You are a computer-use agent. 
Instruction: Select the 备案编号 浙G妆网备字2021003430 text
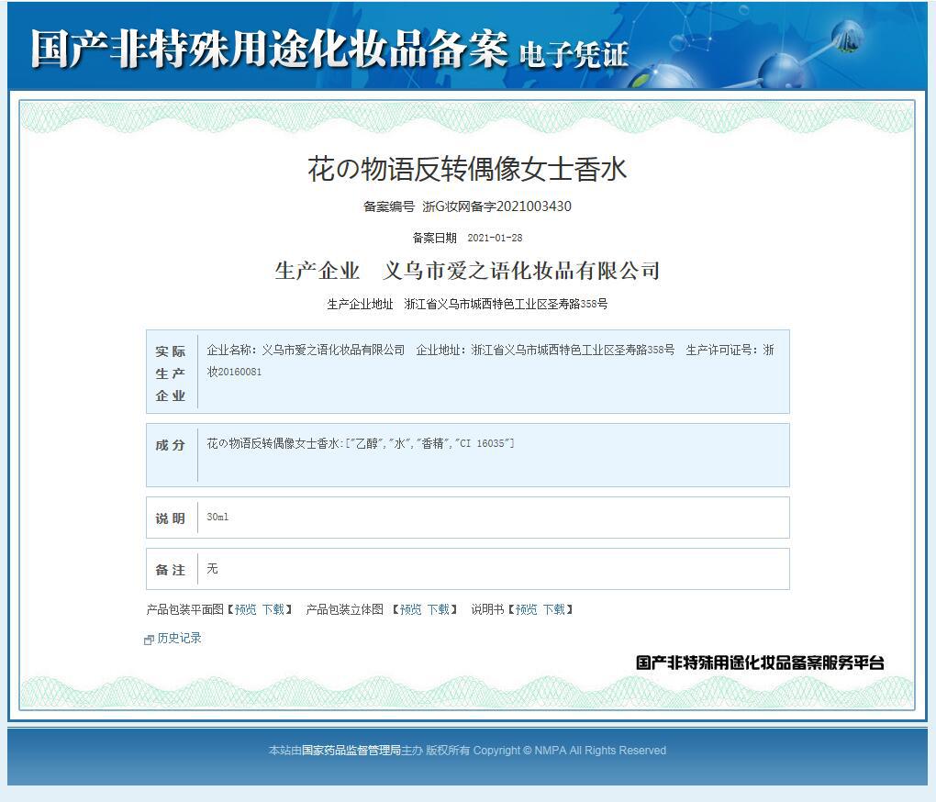coord(467,206)
